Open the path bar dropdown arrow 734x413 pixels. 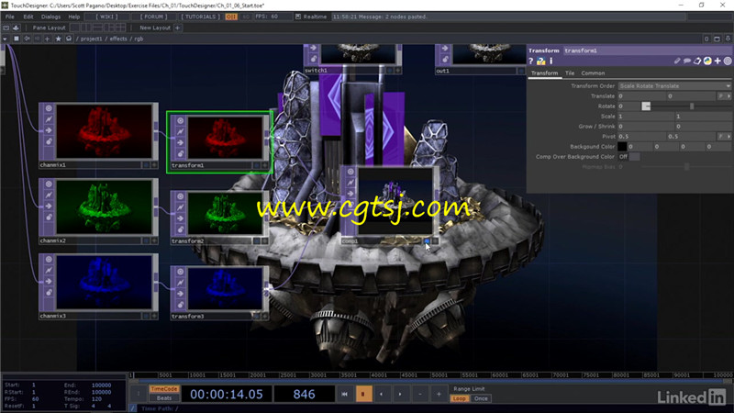pos(6,39)
